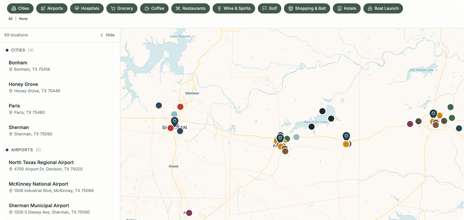This screenshot has width=464, height=220.
Task: Click the brown marker south of Bonham
Action: [285, 151]
